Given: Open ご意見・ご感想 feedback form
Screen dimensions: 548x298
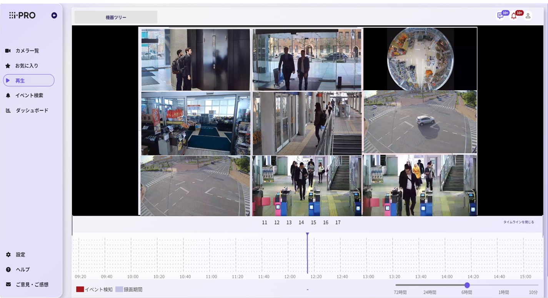Looking at the screenshot, I should coord(32,285).
